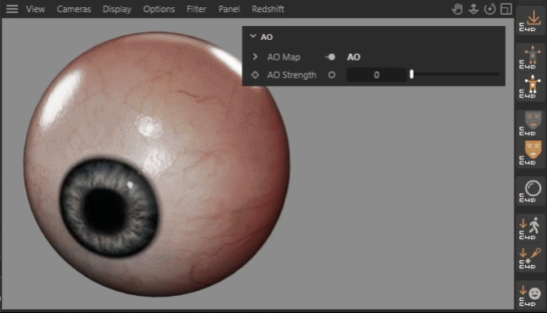Open the Filter menu

196,9
